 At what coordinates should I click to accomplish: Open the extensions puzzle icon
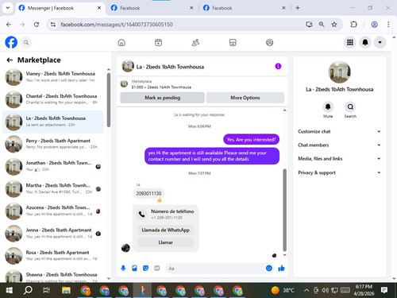[x=353, y=25]
